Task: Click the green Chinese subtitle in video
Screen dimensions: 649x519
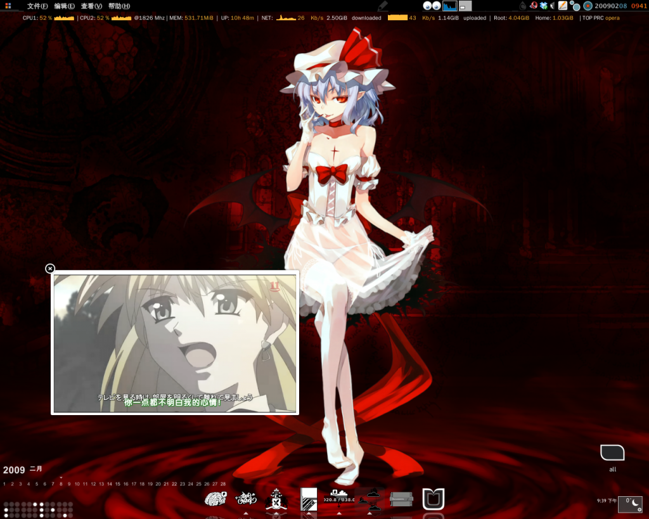Action: click(x=172, y=402)
